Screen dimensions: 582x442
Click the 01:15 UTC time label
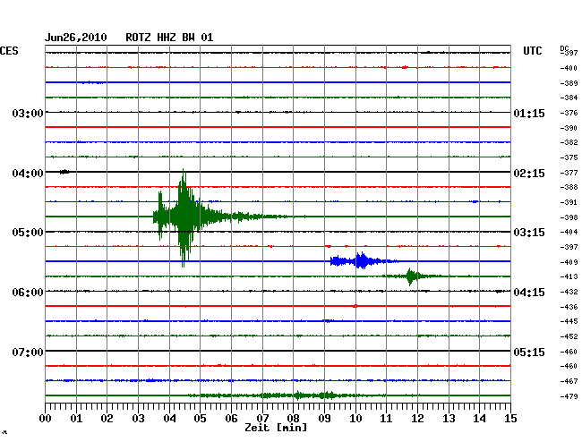coord(529,113)
